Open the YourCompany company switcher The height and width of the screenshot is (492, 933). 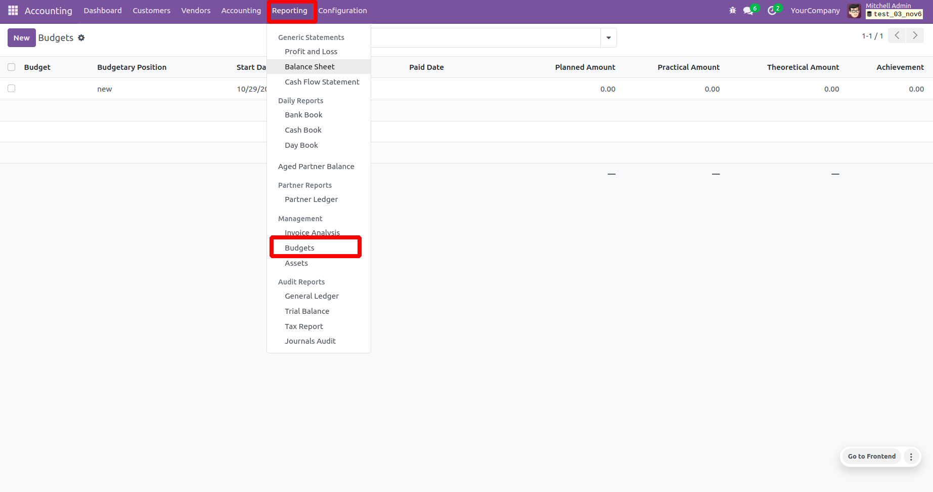[x=815, y=11]
